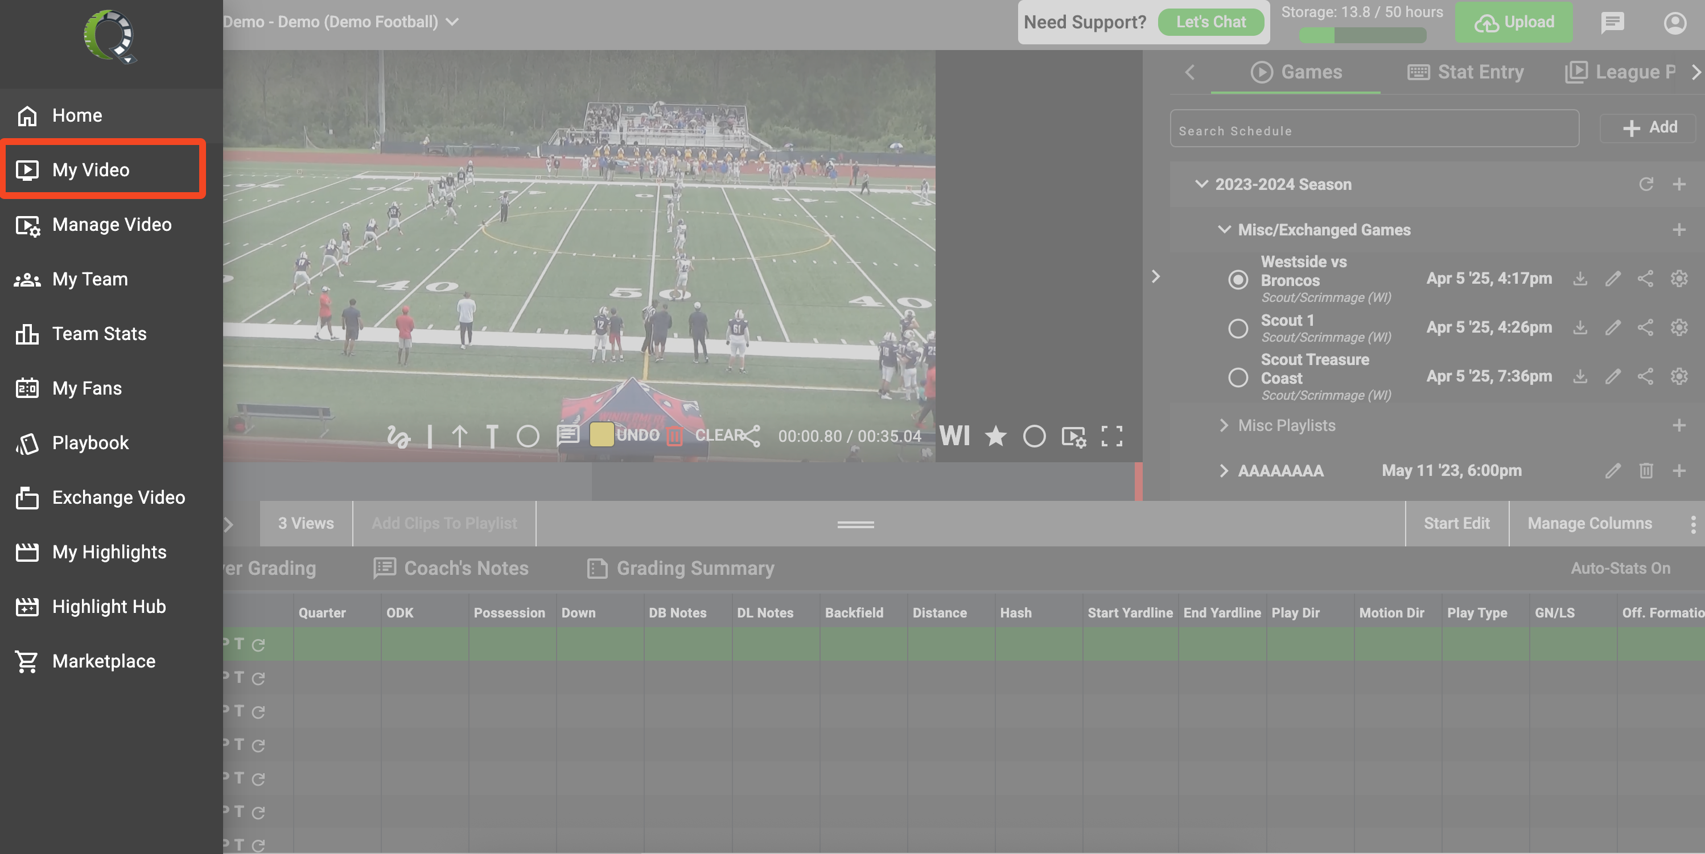
Task: Collapse the side panel arrow beside video
Action: [x=1156, y=276]
